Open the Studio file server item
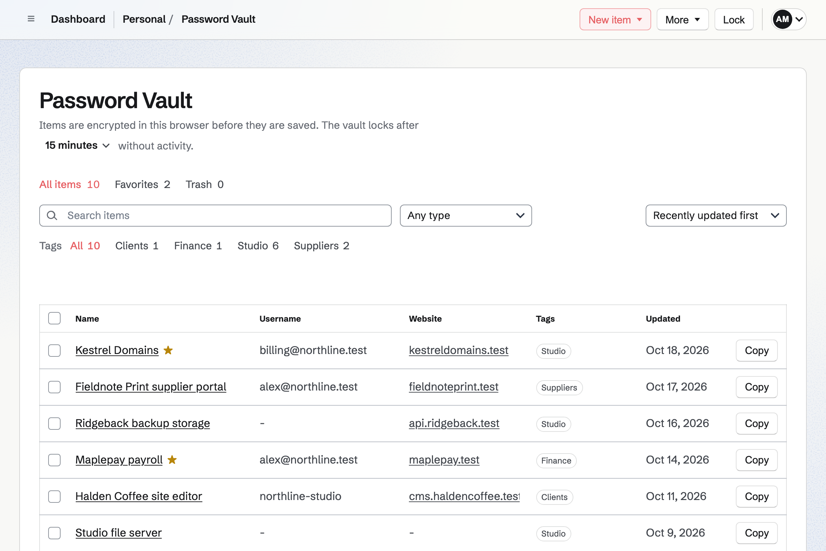This screenshot has height=551, width=826. [x=118, y=533]
